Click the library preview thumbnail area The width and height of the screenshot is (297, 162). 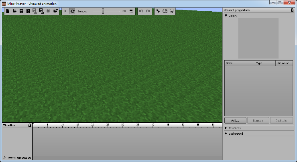point(258,38)
